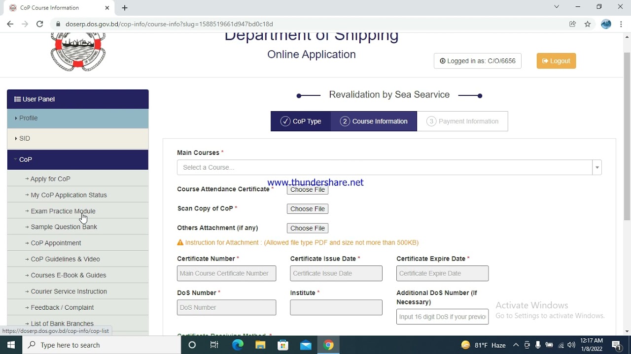Click Chrome icon in taskbar
Viewport: 631px width, 354px height.
[328, 345]
